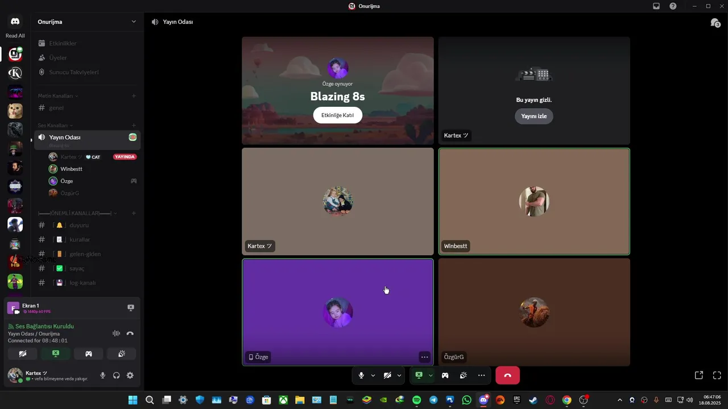Open user settings gear icon

coord(130,375)
